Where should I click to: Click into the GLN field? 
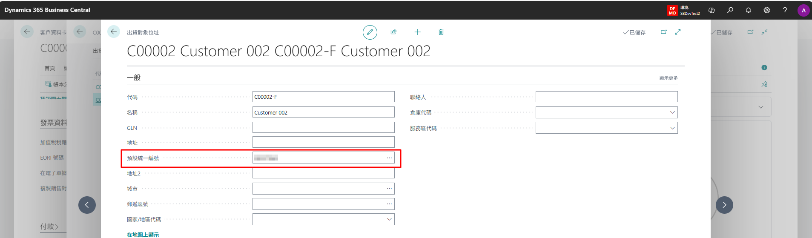pos(323,127)
